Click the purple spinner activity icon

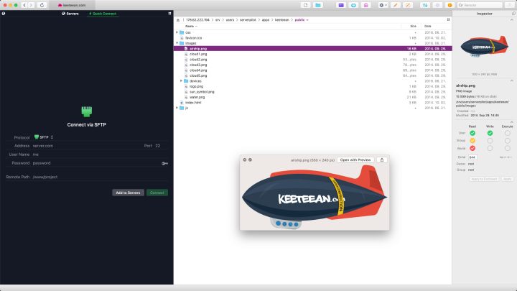pyautogui.click(x=437, y=5)
